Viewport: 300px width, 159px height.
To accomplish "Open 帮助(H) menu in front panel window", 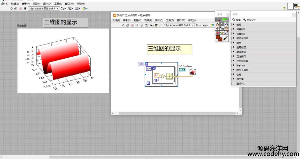I will (81, 4).
